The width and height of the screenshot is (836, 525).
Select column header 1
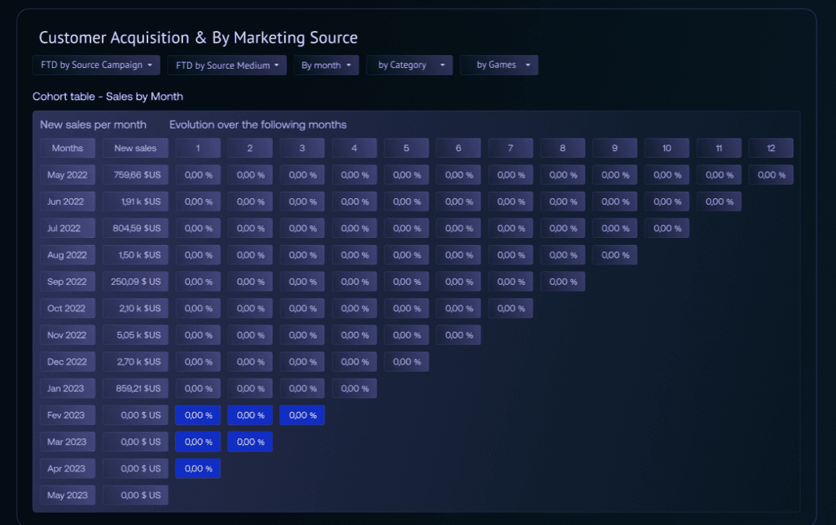198,148
